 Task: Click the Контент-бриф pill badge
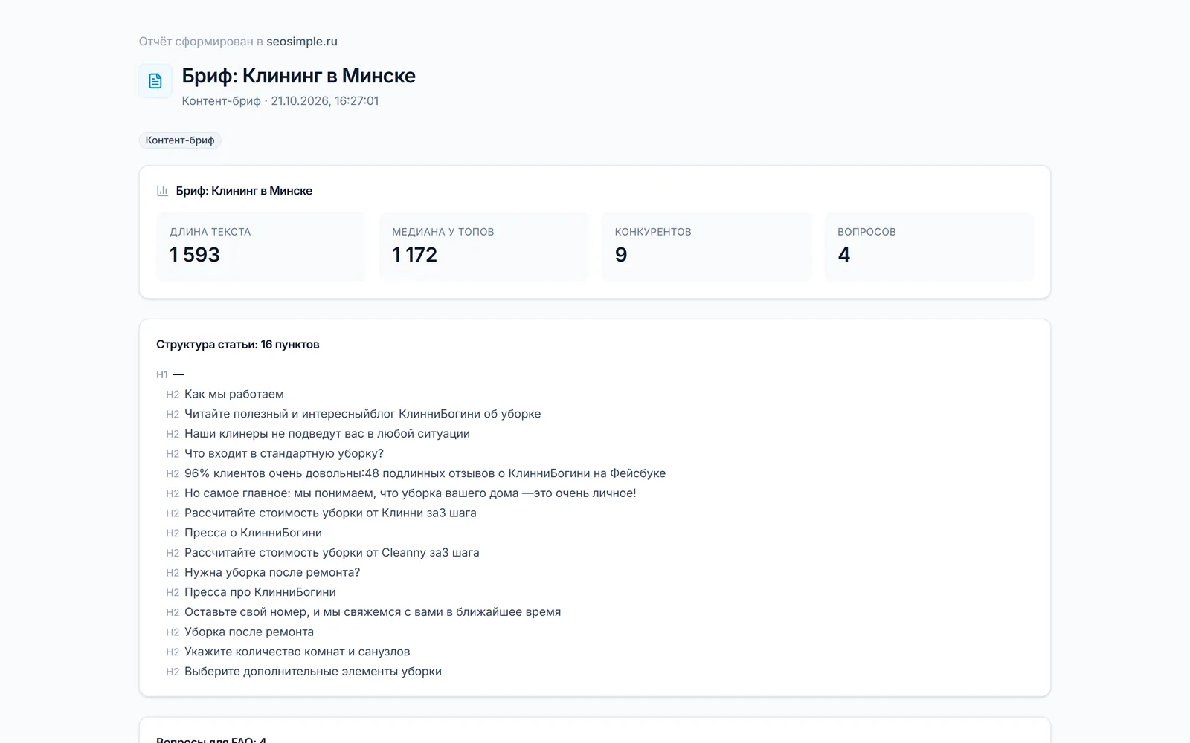(x=180, y=140)
